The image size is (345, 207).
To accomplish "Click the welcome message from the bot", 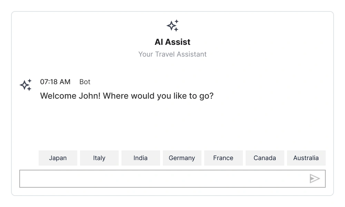I will (127, 96).
